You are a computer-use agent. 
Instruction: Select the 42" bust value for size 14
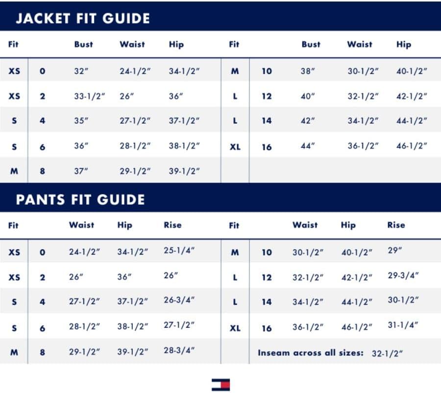click(308, 121)
